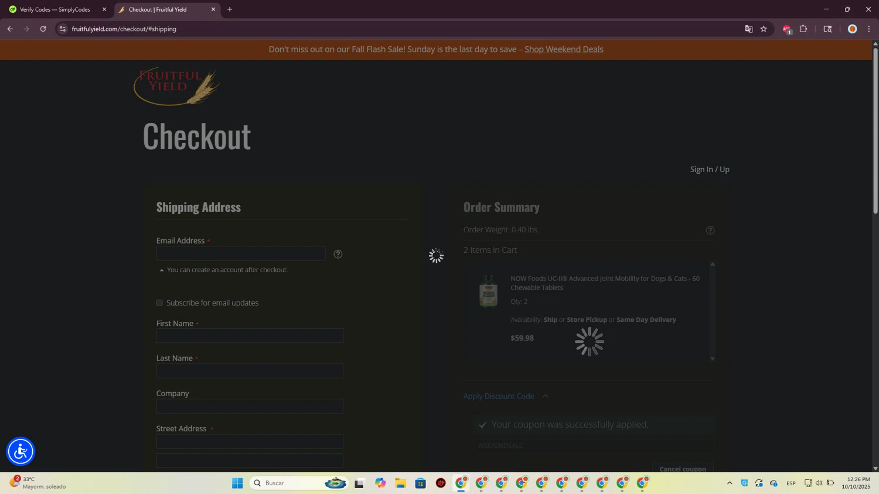Click the second Street Address line field
This screenshot has height=494, width=879.
250,461
